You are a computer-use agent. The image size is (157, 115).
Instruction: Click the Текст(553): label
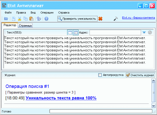click(14, 32)
